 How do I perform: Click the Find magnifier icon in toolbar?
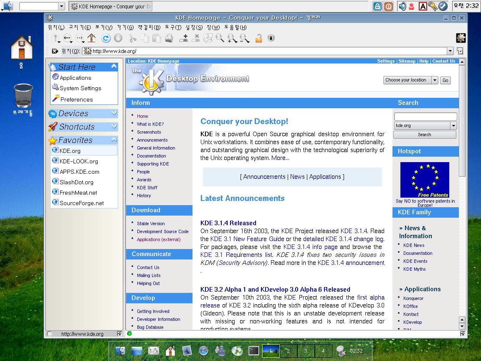point(220,38)
